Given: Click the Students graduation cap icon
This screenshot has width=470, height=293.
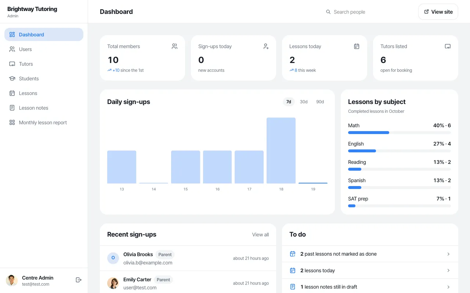Looking at the screenshot, I should 12,78.
